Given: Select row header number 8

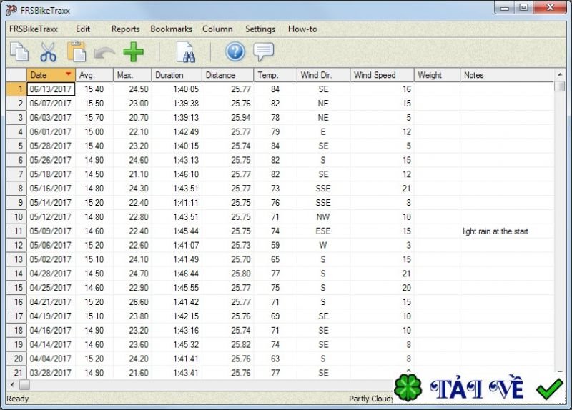Looking at the screenshot, I should (16, 189).
